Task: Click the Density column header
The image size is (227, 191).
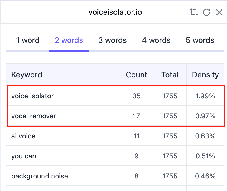Action: (x=205, y=75)
